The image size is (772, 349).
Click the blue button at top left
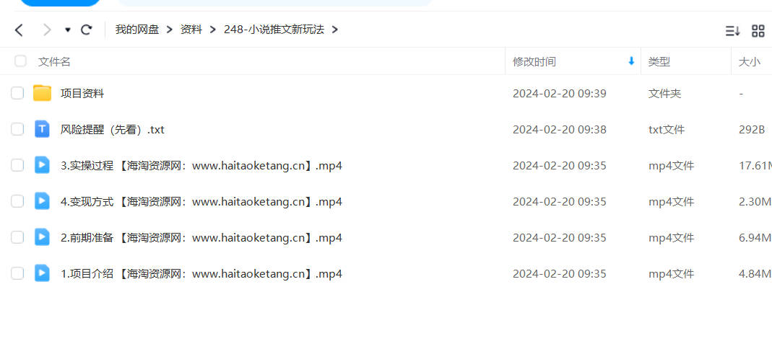tap(60, 3)
